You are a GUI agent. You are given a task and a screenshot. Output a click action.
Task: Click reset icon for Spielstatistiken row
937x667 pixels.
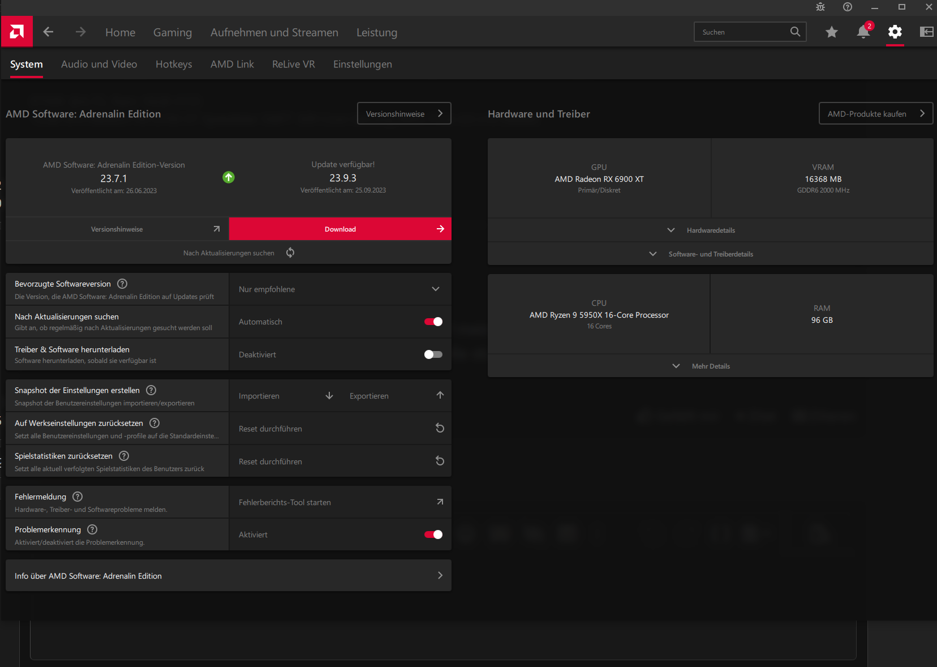(440, 461)
